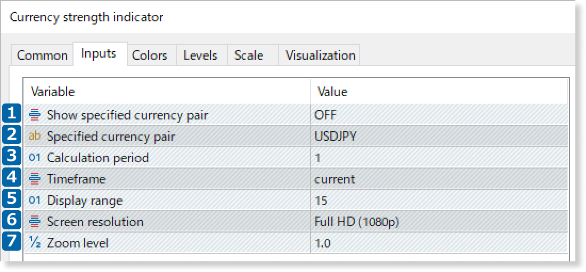The width and height of the screenshot is (586, 272).
Task: Select the 'Display range' variable name
Action: pos(85,201)
